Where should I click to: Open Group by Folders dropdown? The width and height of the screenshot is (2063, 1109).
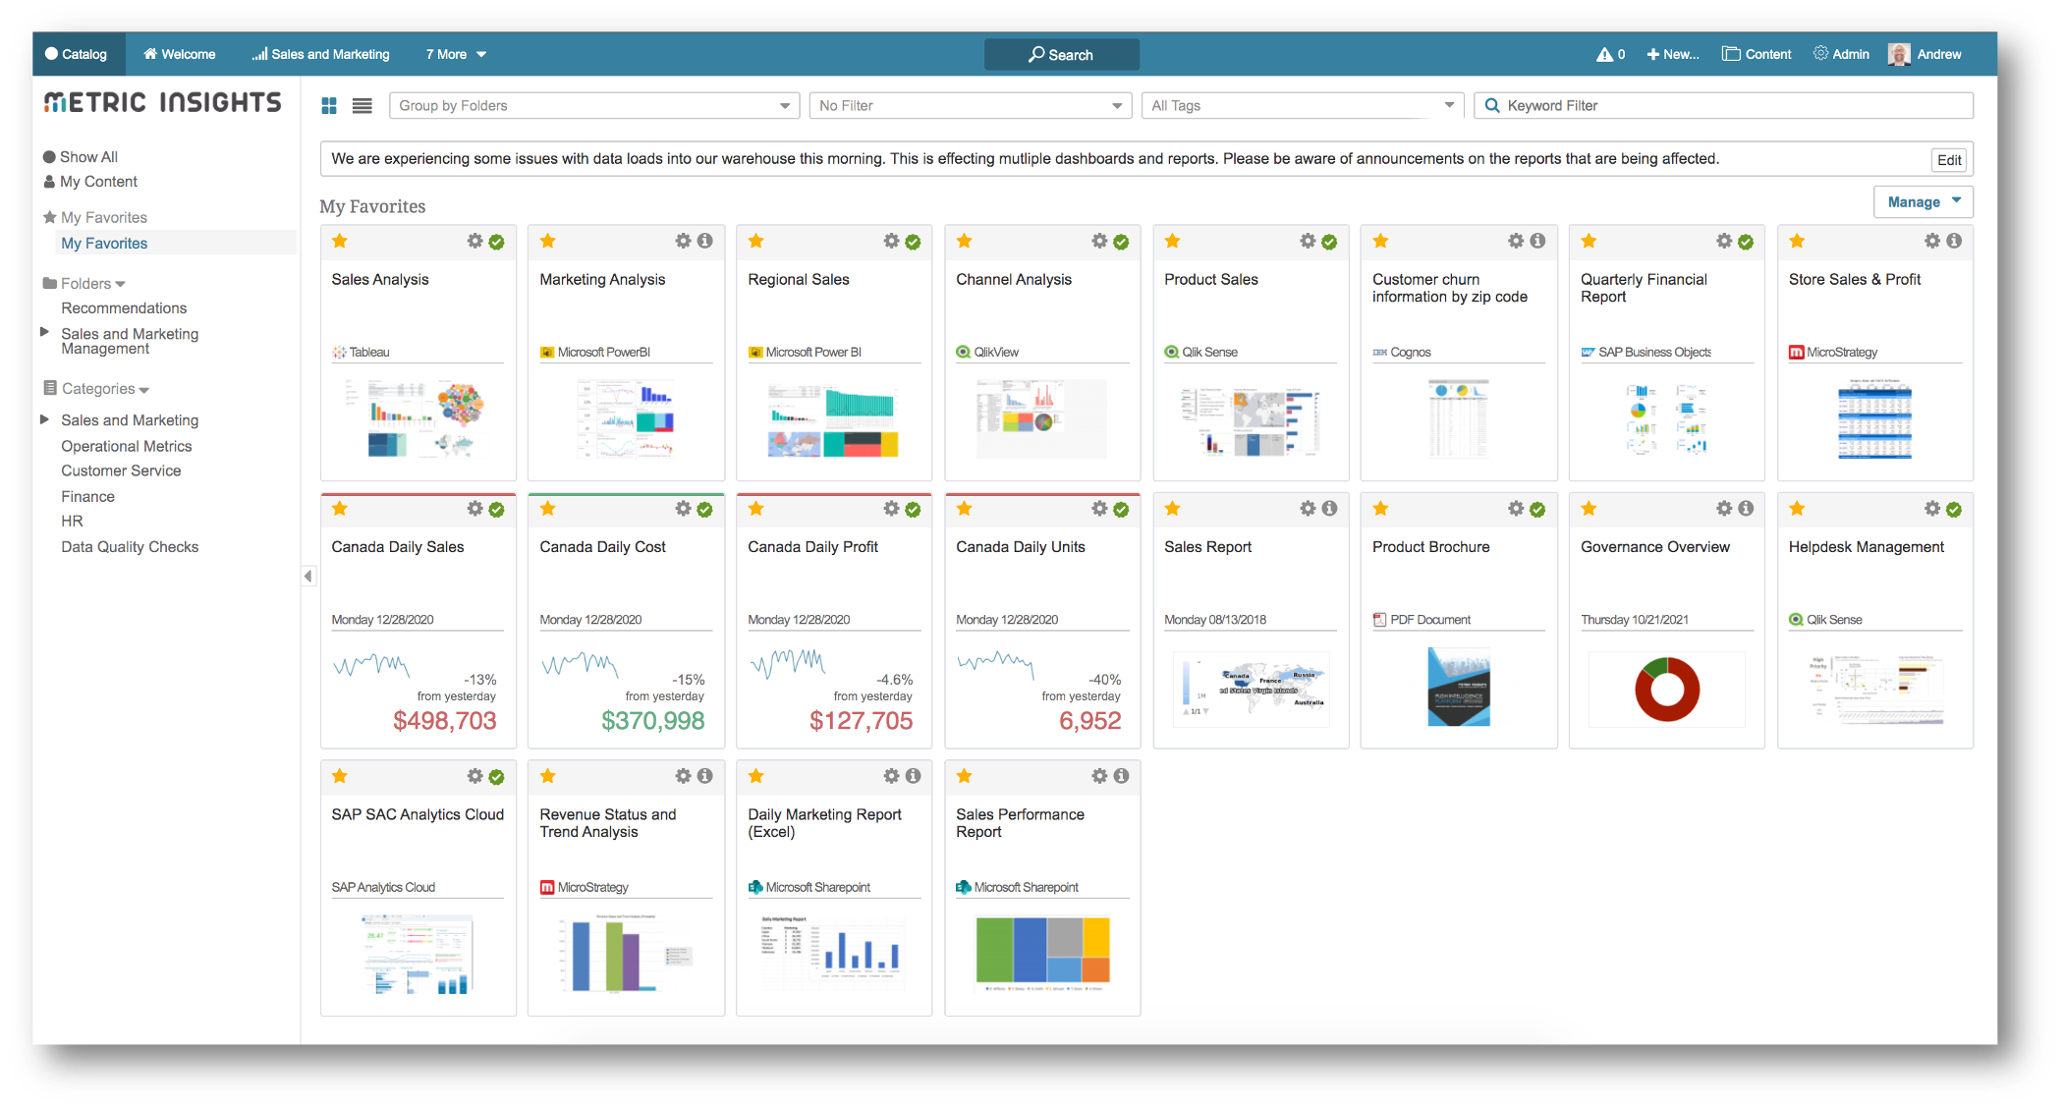(594, 106)
